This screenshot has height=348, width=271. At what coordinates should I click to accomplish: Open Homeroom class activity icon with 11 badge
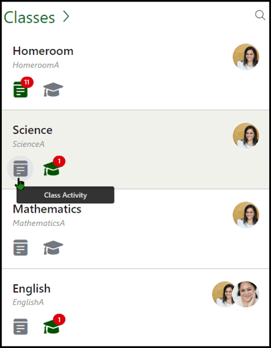tap(21, 89)
